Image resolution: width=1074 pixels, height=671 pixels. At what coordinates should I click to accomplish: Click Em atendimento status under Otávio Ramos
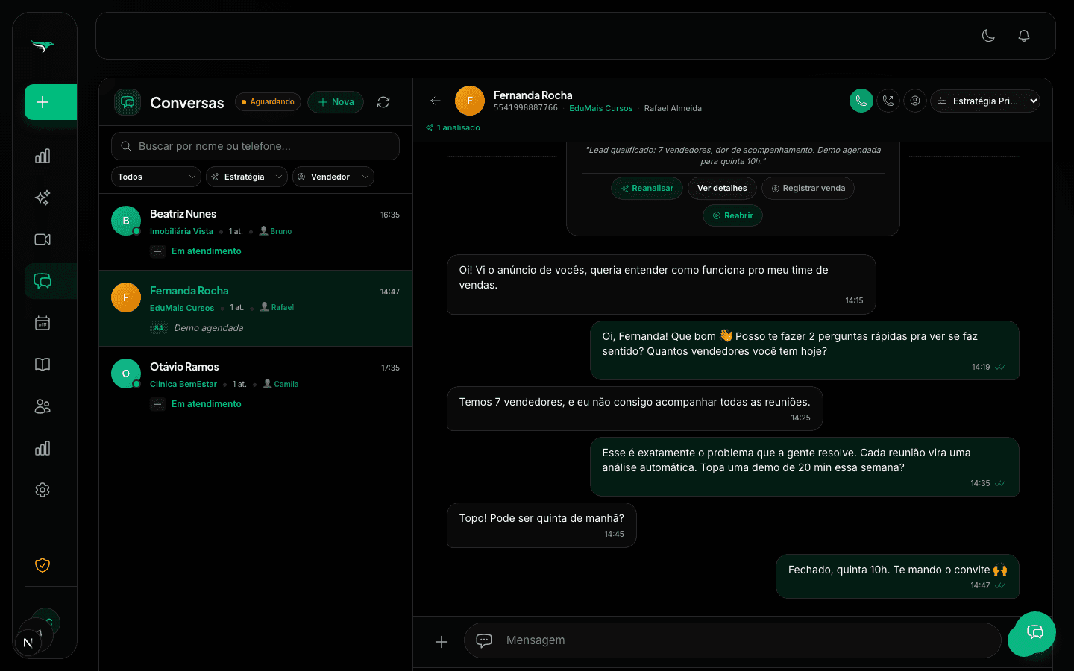[207, 404]
